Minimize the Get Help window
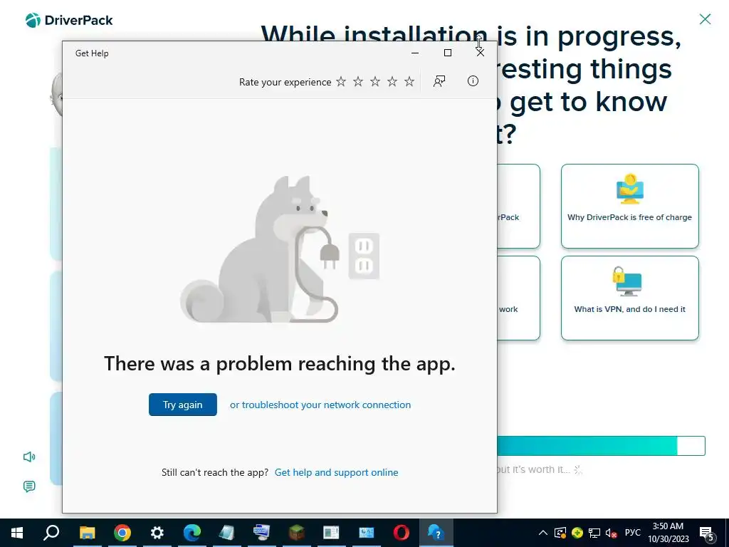The image size is (729, 547). pos(415,53)
